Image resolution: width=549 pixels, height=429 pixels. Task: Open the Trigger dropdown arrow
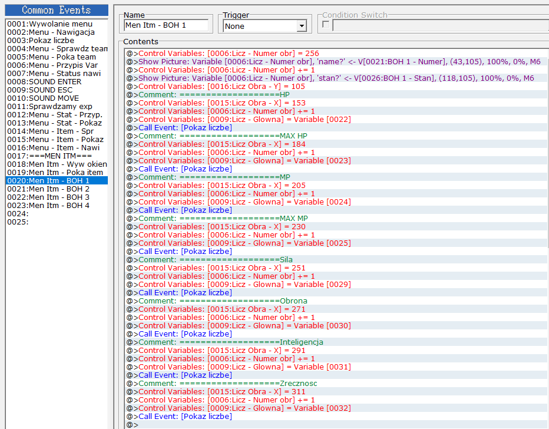[x=302, y=26]
